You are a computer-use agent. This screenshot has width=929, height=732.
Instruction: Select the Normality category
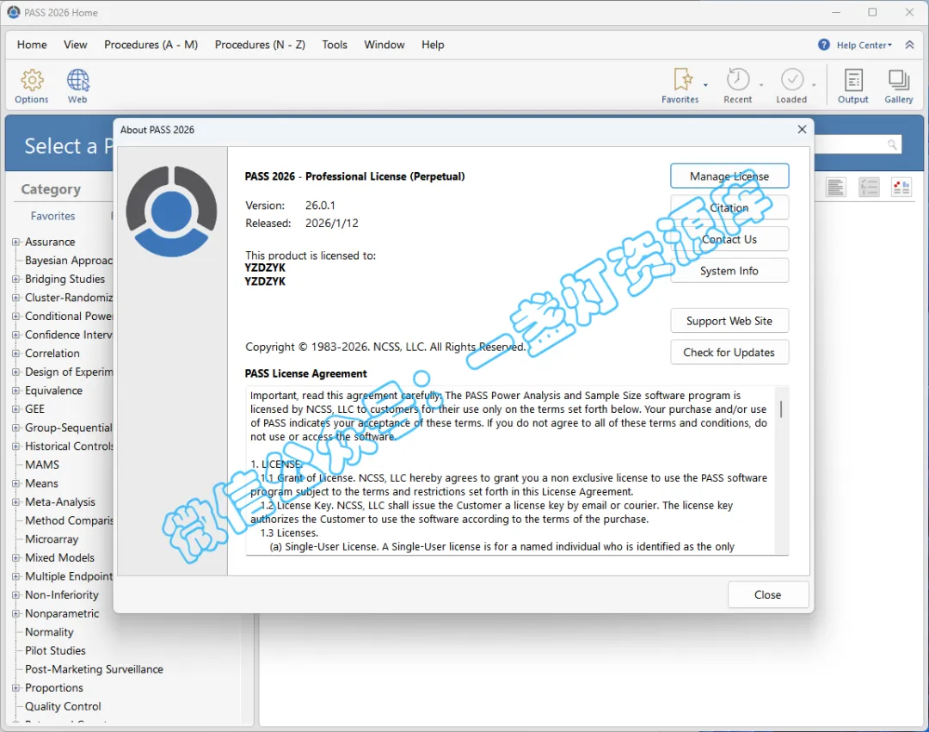click(x=49, y=632)
